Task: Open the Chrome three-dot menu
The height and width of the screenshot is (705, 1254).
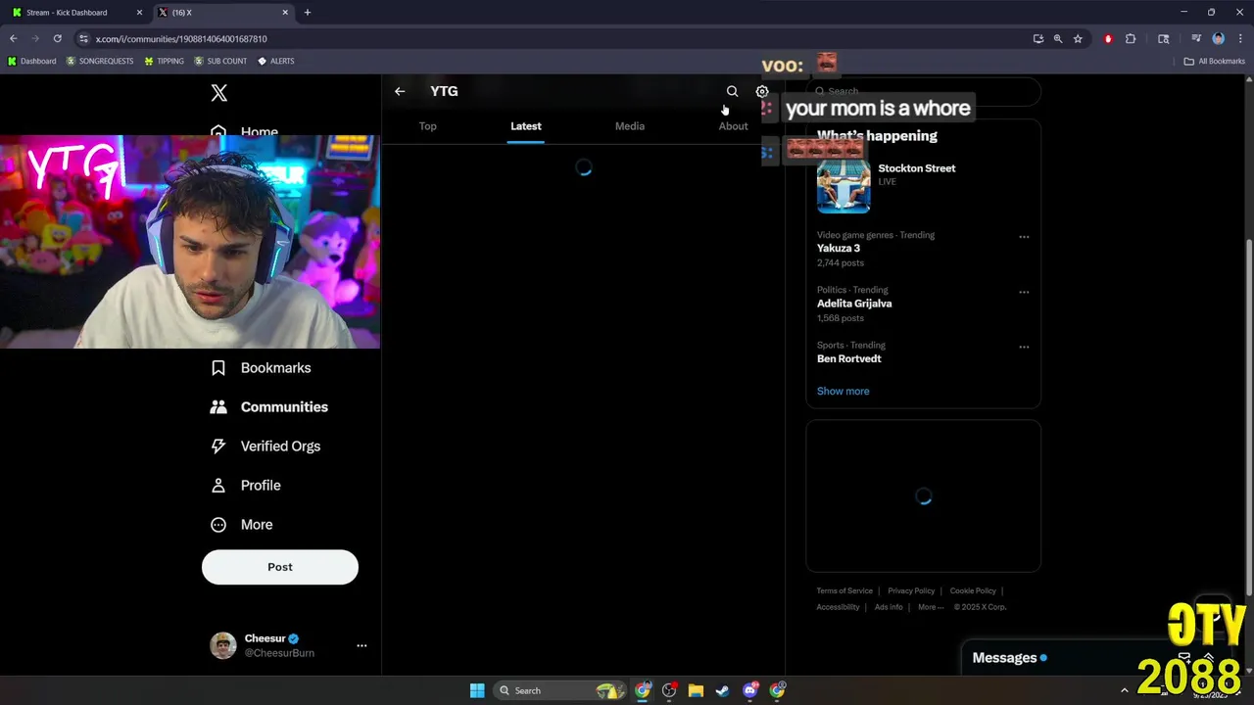Action: 1240,39
